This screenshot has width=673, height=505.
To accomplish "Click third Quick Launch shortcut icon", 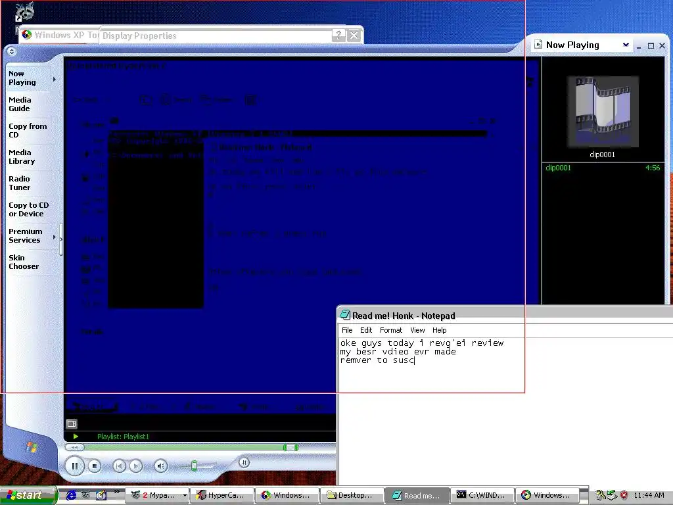I will (101, 495).
